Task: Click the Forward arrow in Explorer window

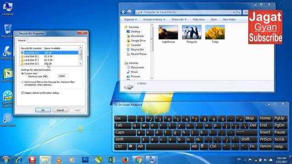Action: [x=129, y=12]
